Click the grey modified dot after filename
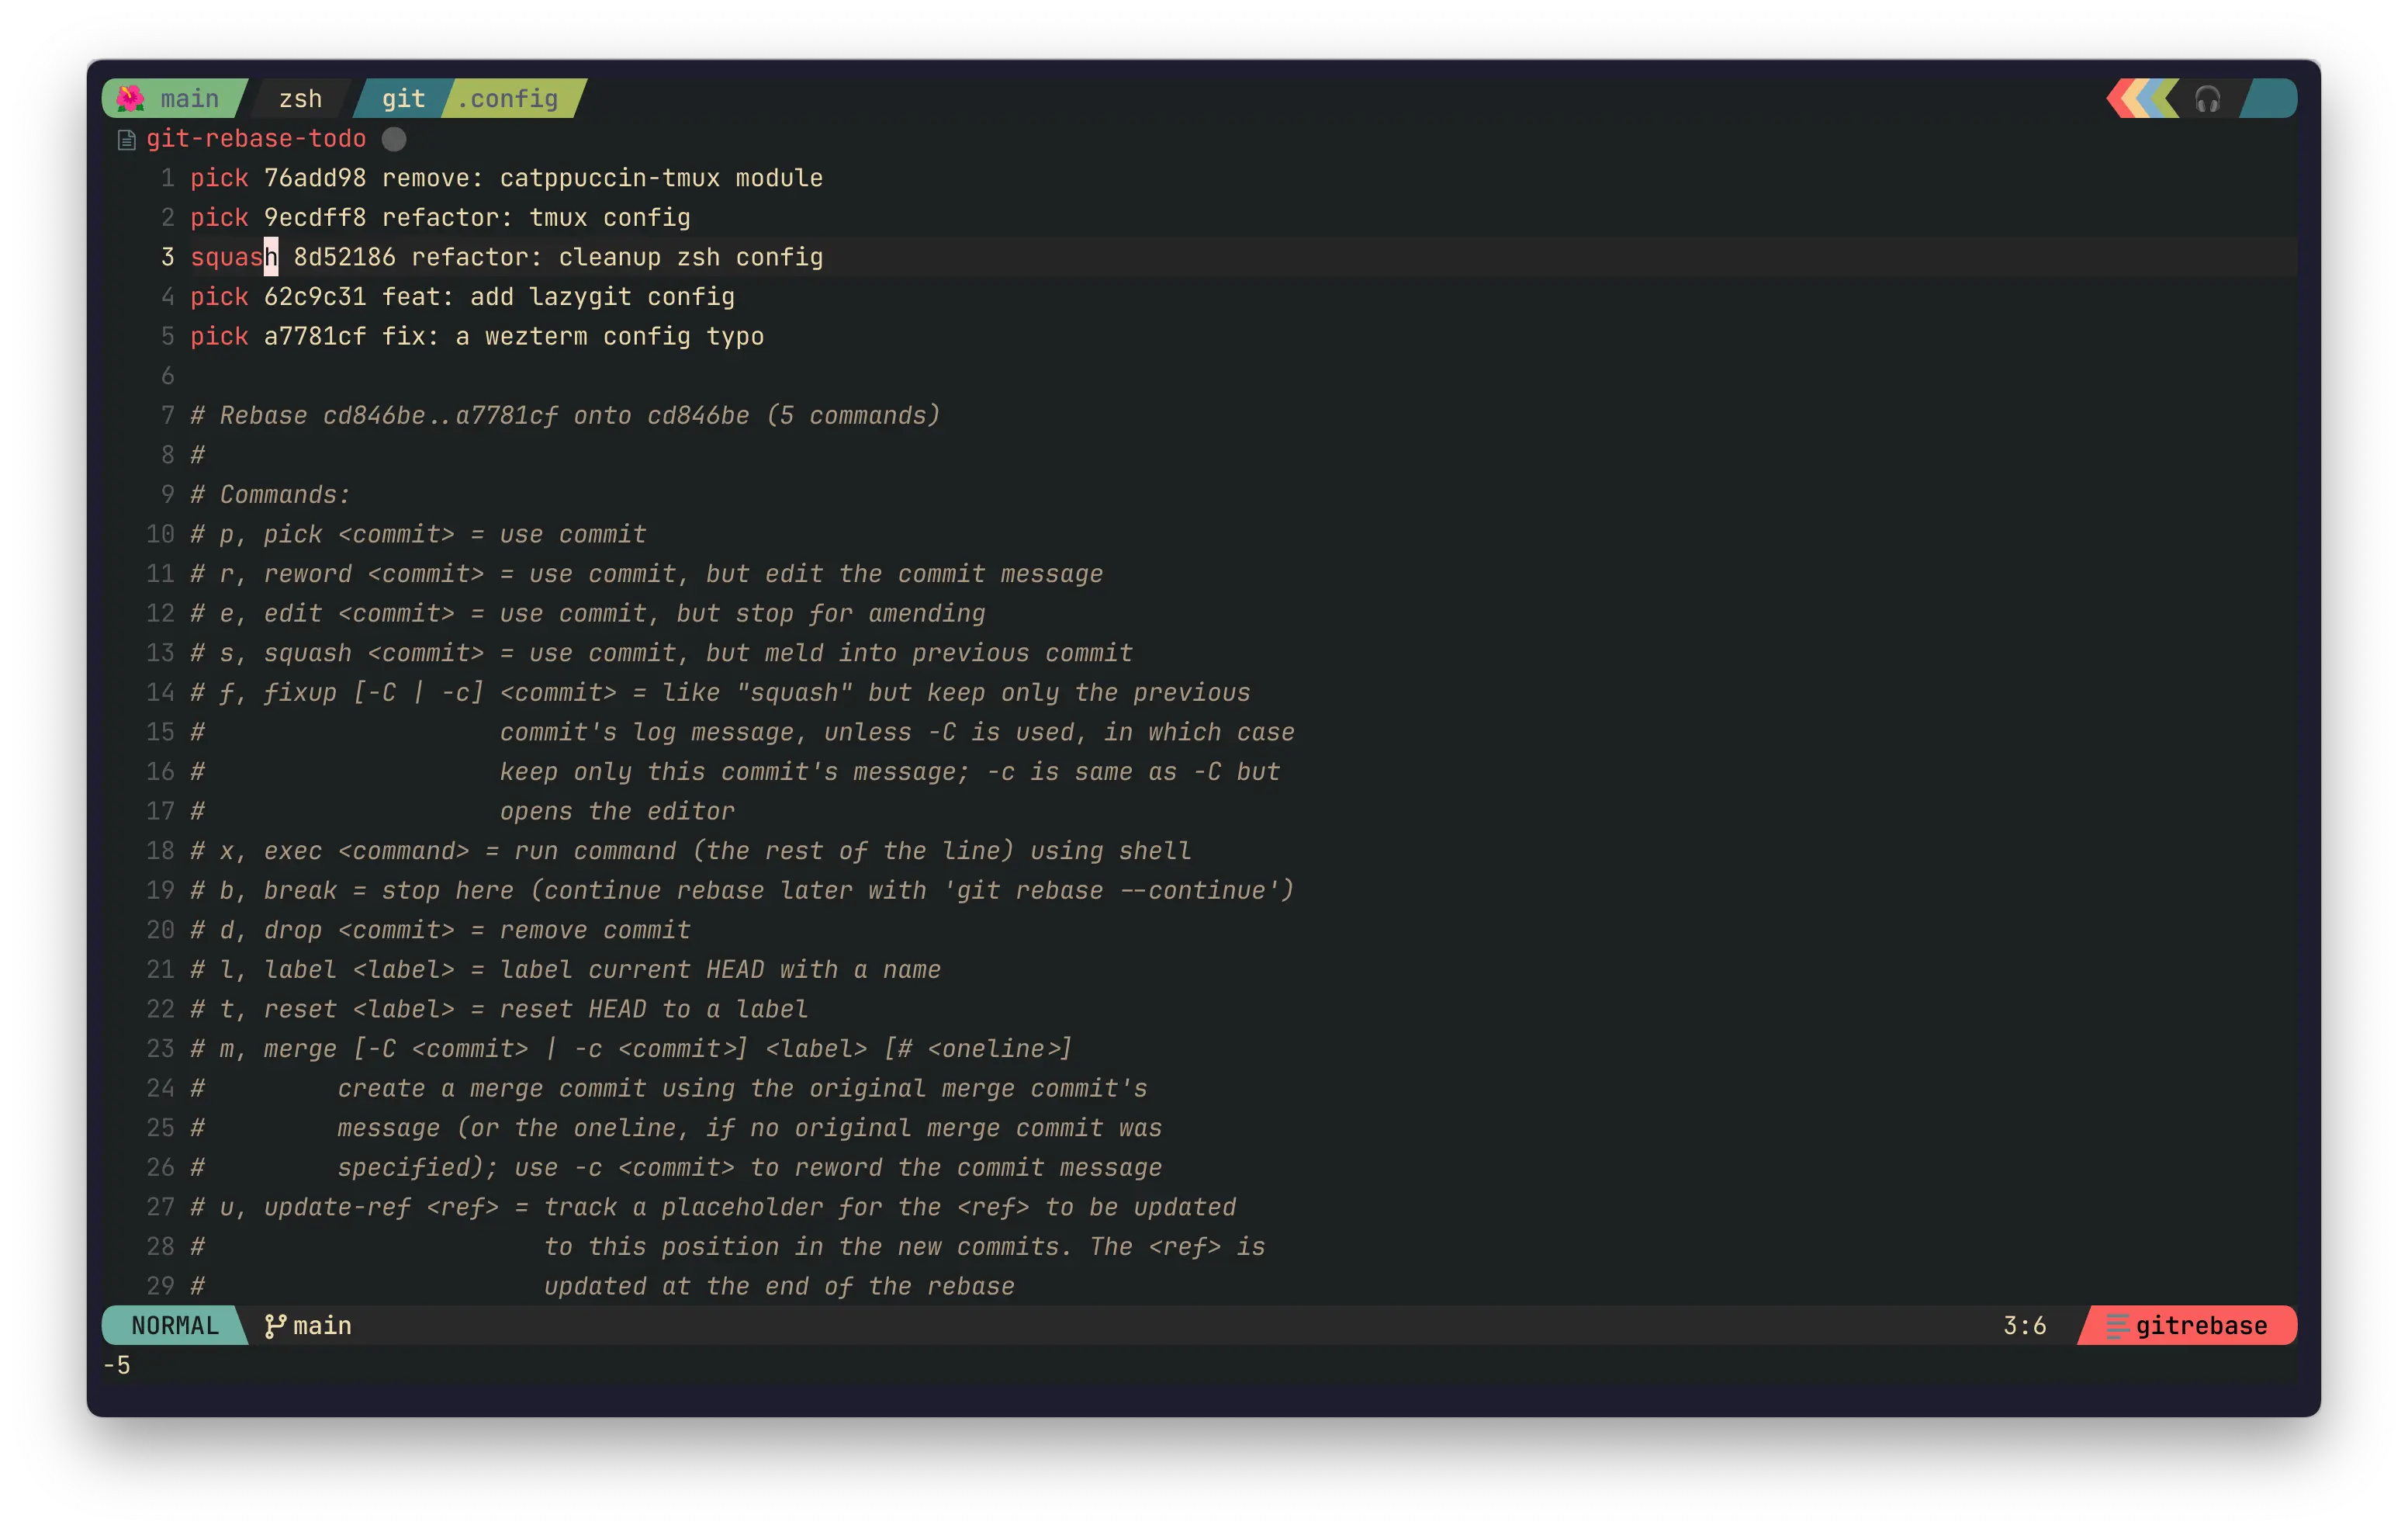 point(394,139)
